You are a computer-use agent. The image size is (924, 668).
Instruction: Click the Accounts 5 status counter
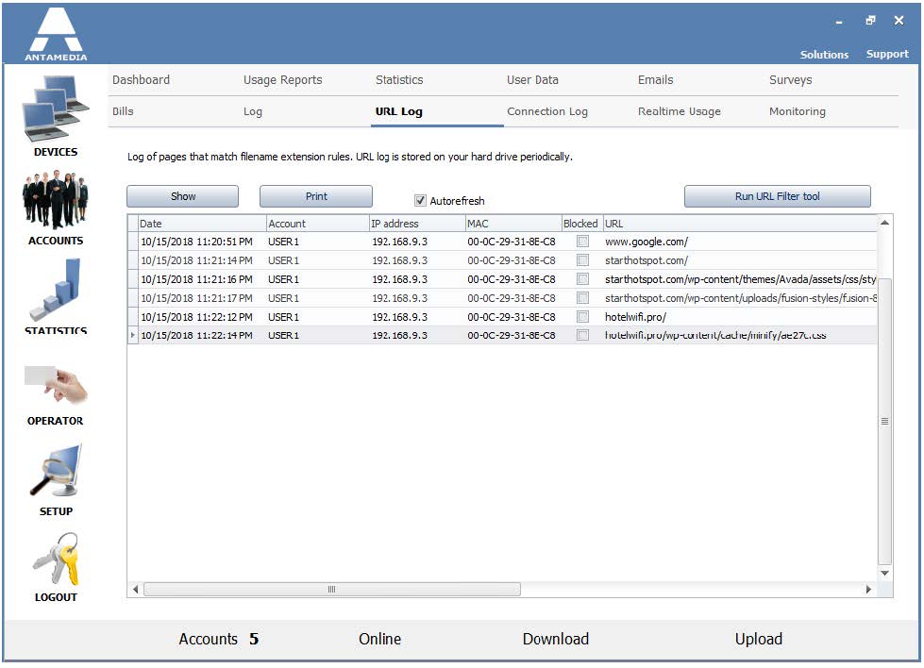pos(219,639)
